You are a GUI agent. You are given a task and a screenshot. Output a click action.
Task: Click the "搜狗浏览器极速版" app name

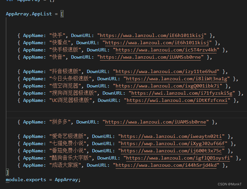point(73,93)
